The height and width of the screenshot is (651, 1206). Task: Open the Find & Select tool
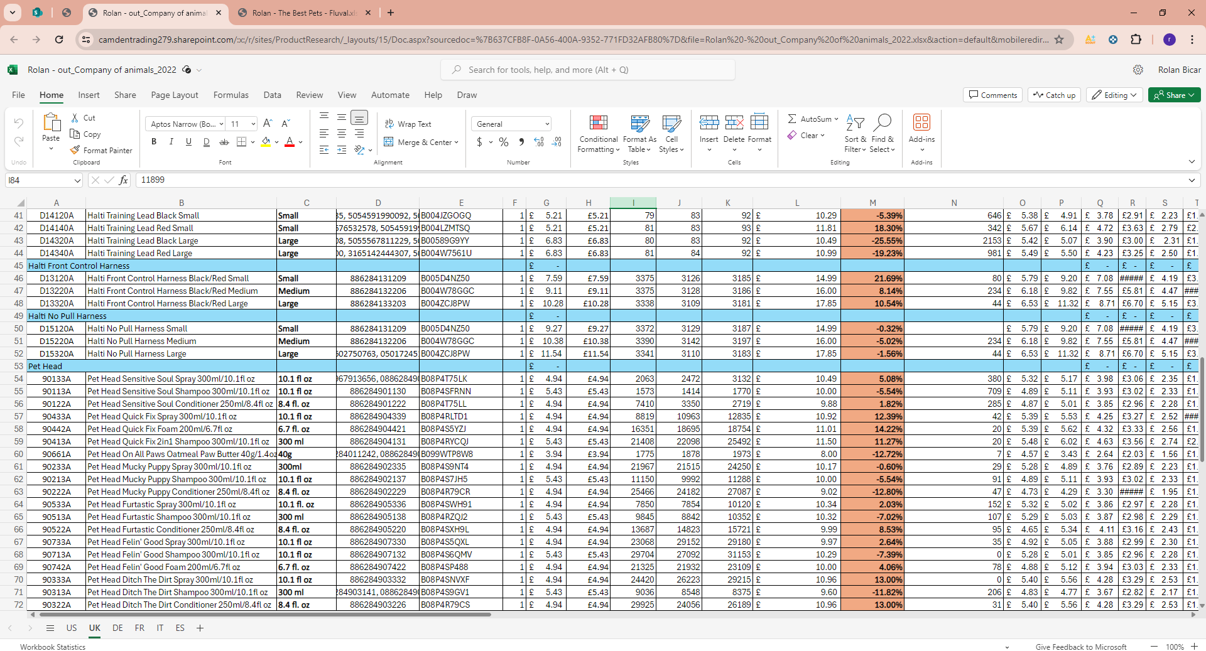(882, 122)
